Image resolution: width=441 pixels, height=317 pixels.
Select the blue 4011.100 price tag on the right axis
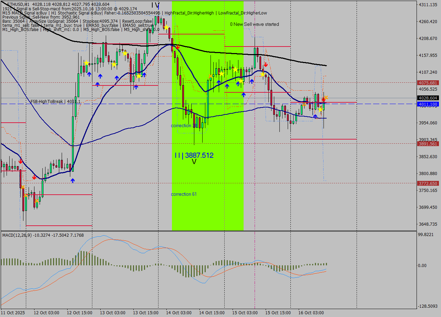427,104
